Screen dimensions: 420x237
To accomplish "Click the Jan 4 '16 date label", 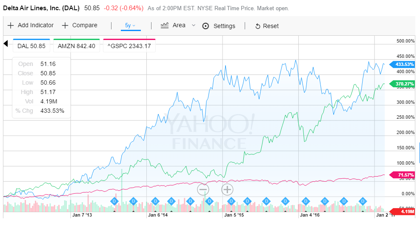I will [310, 215].
